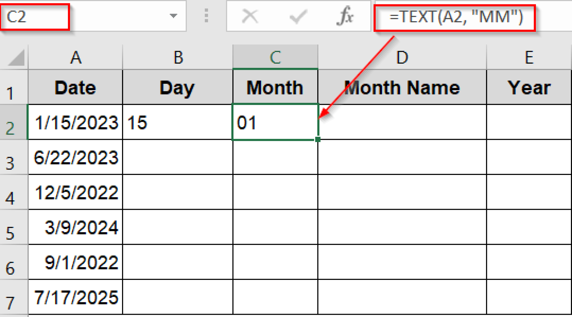The height and width of the screenshot is (317, 572).
Task: Click the Cancel (X) icon in formula bar
Action: coord(249,16)
